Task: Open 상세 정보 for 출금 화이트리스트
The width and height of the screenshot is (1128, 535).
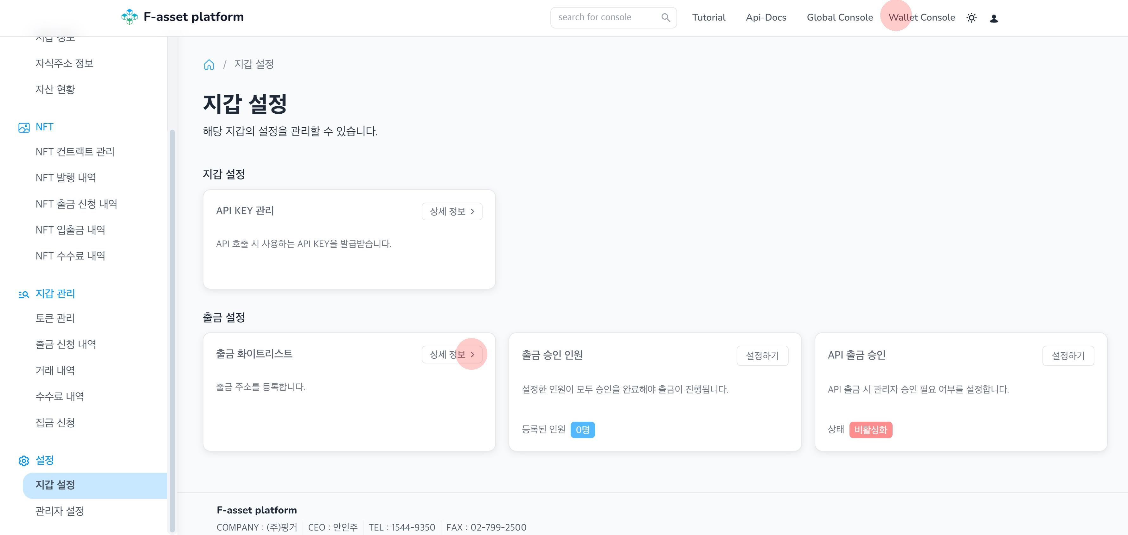Action: pos(452,354)
